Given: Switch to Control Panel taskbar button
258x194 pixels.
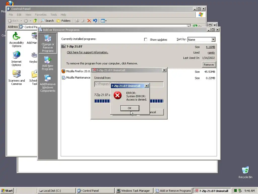Looking at the screenshot, I should pyautogui.click(x=95, y=191).
